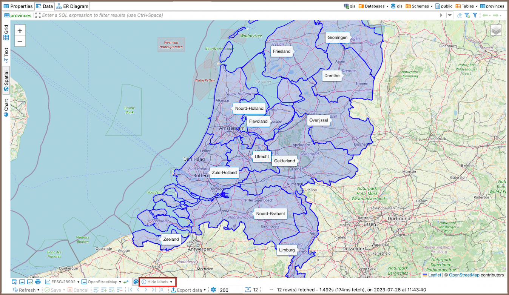This screenshot has width=509, height=295.
Task: Open the row count settings gear
Action: tap(213, 290)
